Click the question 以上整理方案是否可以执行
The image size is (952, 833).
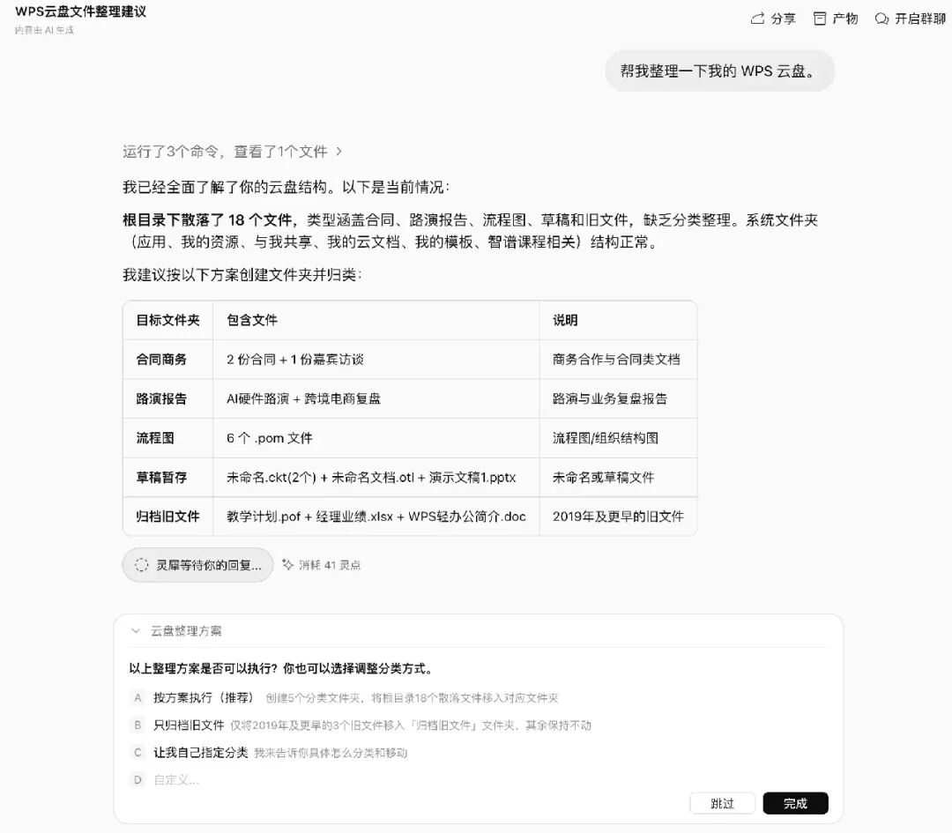[282, 668]
